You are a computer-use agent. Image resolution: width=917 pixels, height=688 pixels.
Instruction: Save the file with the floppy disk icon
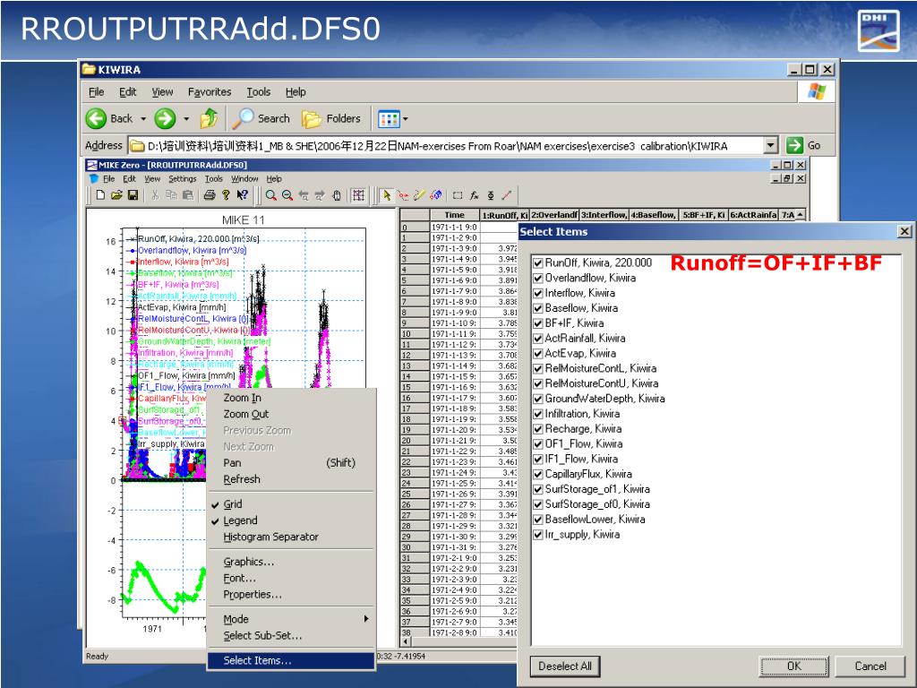(133, 195)
